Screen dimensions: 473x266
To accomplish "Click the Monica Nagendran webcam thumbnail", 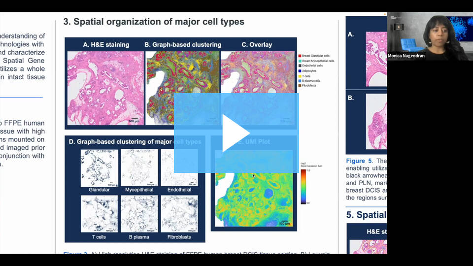I will point(430,36).
